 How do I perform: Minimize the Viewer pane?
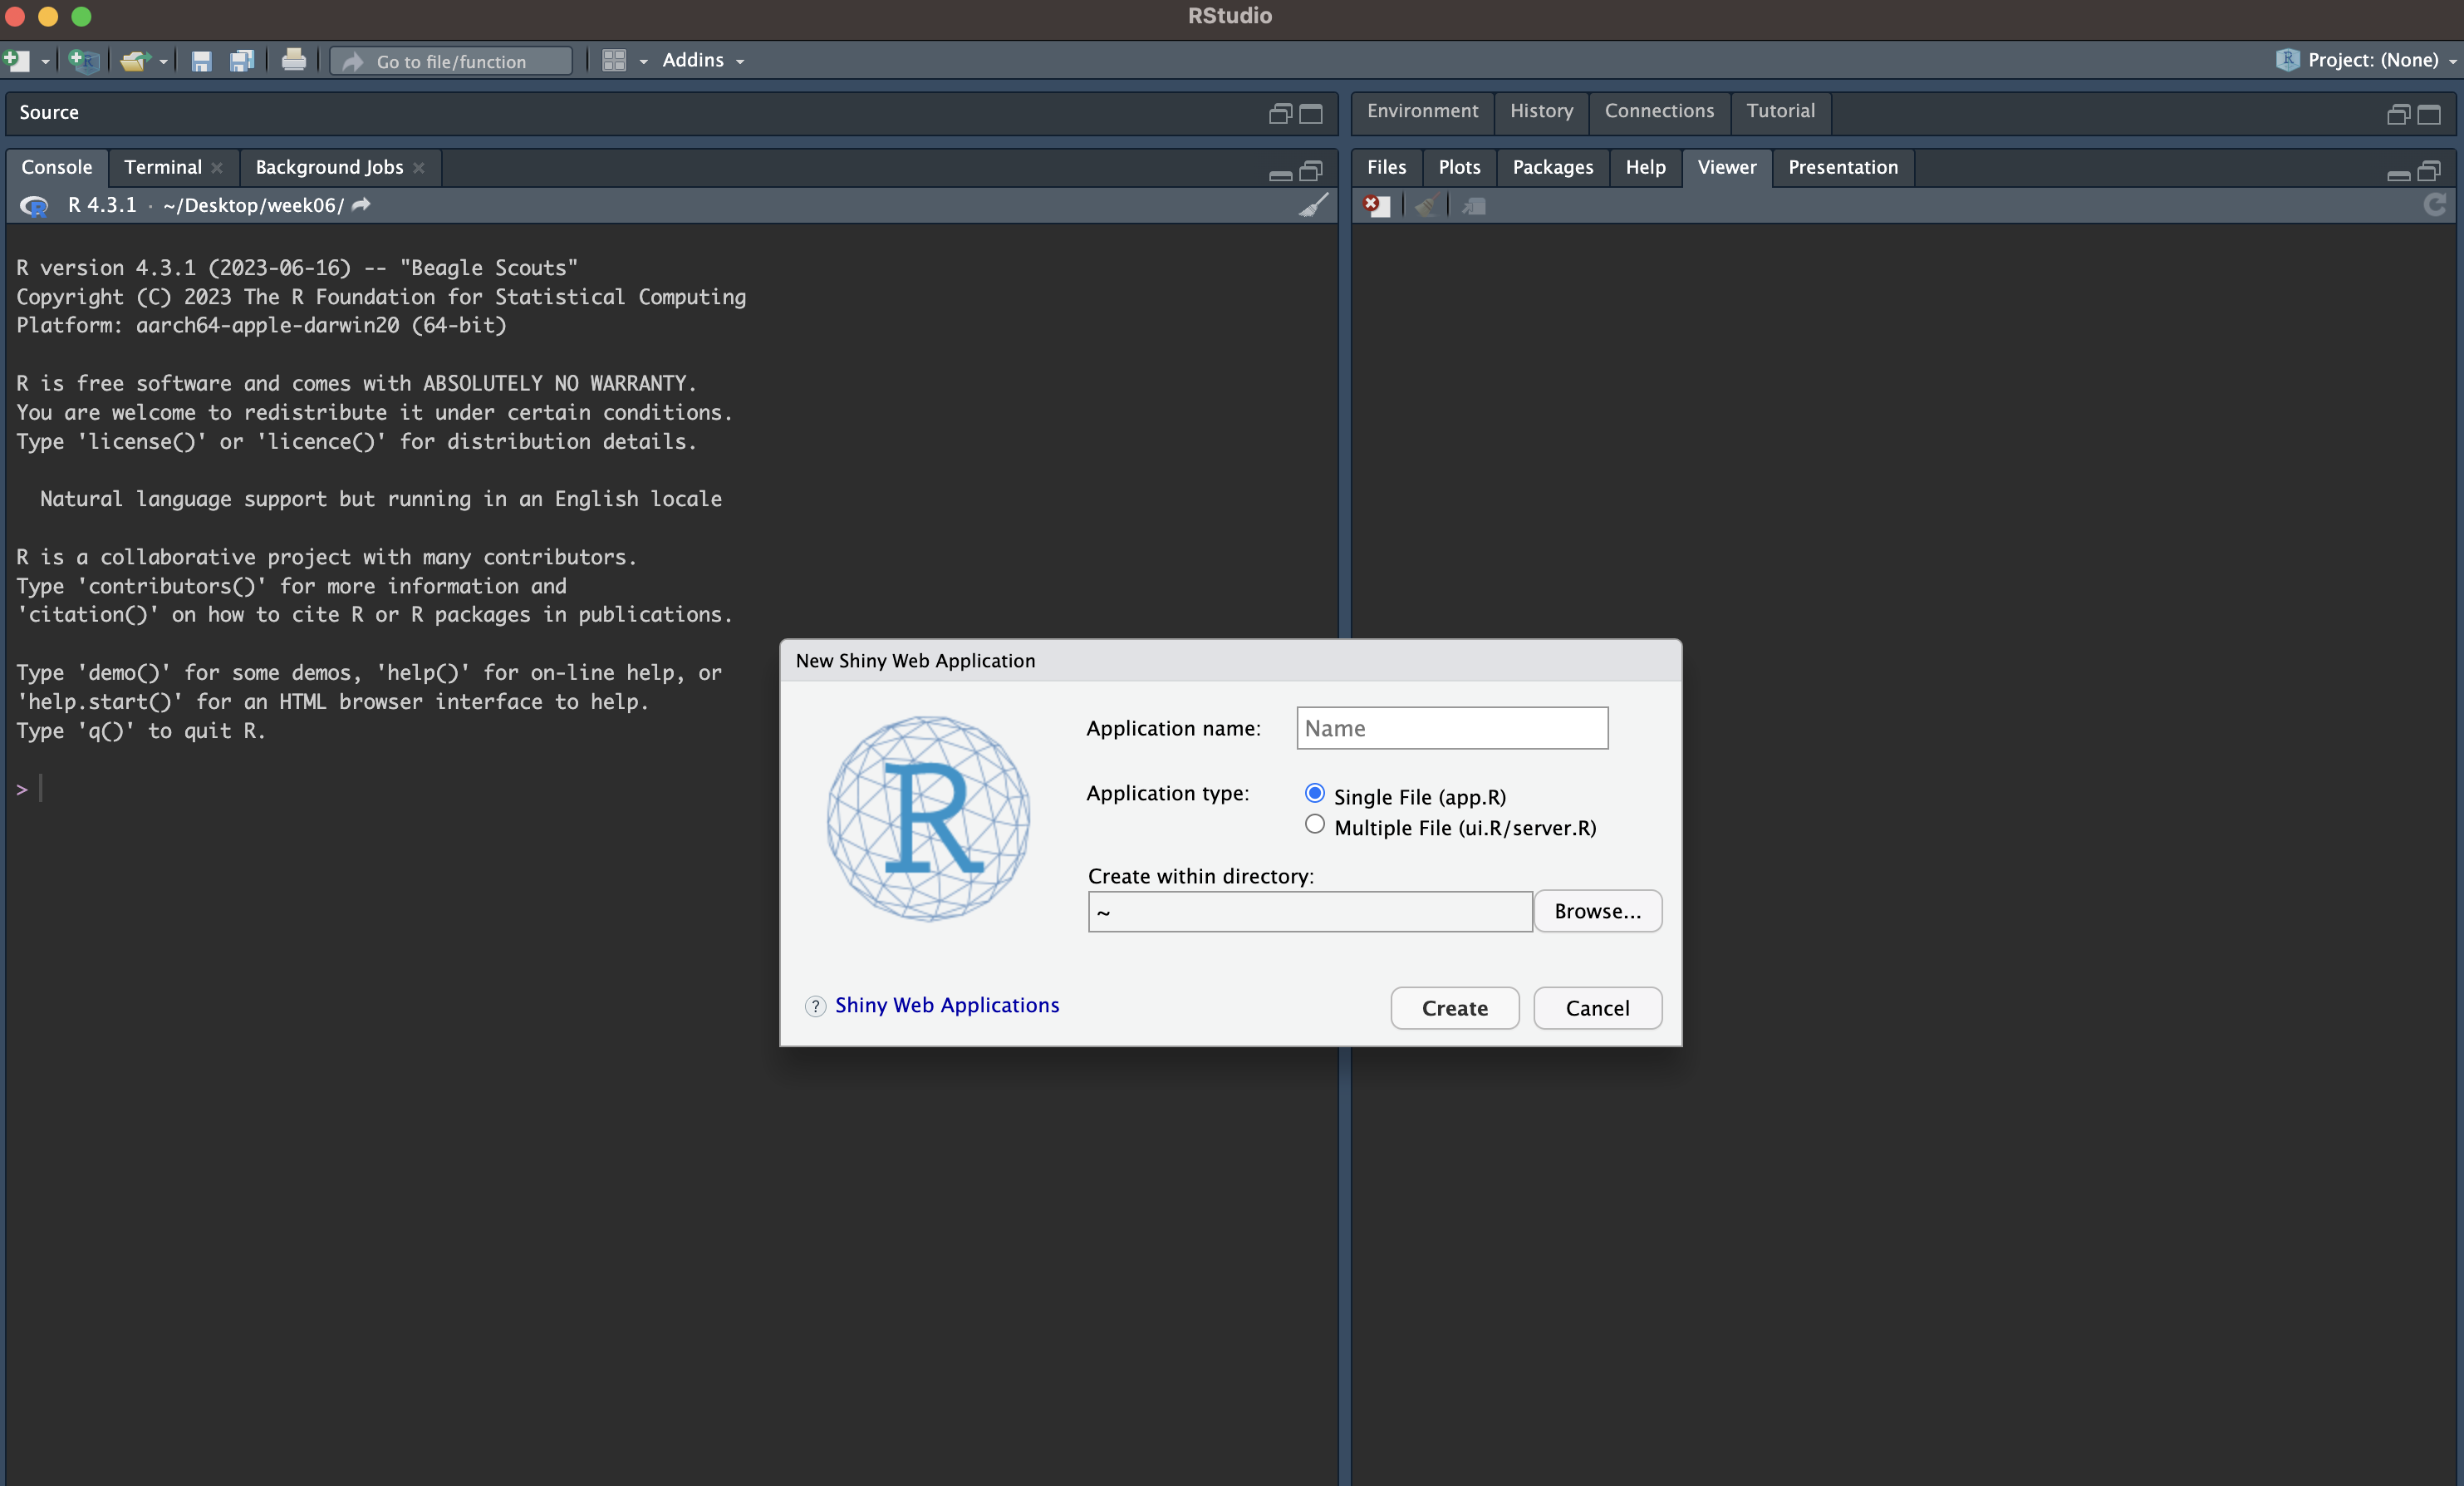point(2398,175)
